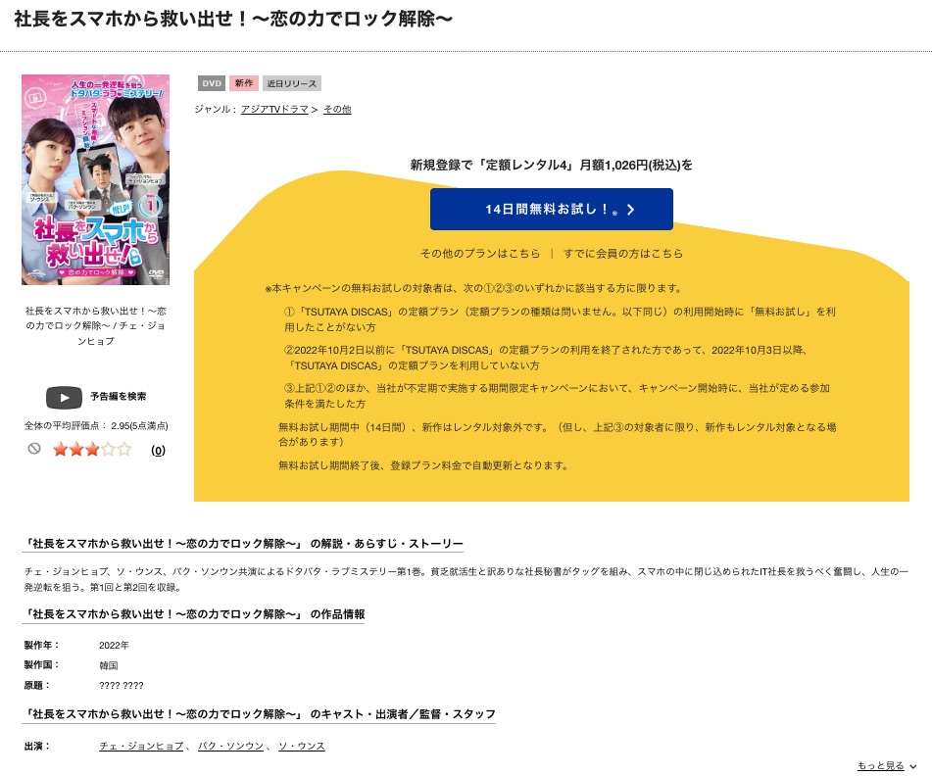Screen dimensions: 932x776
Task: Click the YouTube play icon for trailer search
Action: click(x=65, y=398)
